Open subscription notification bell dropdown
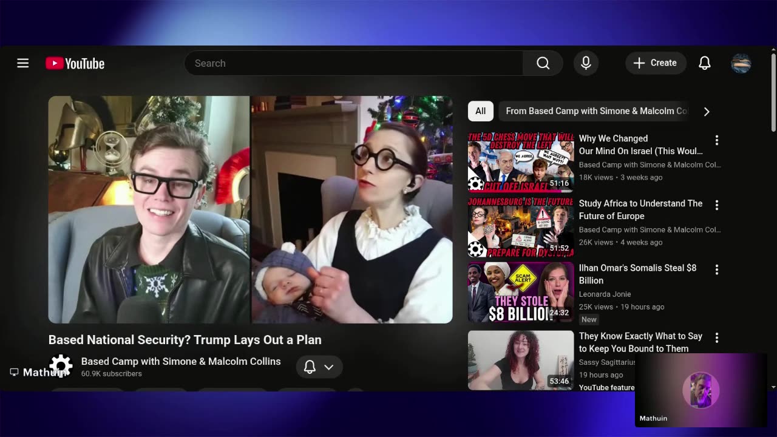777x437 pixels. coord(319,367)
